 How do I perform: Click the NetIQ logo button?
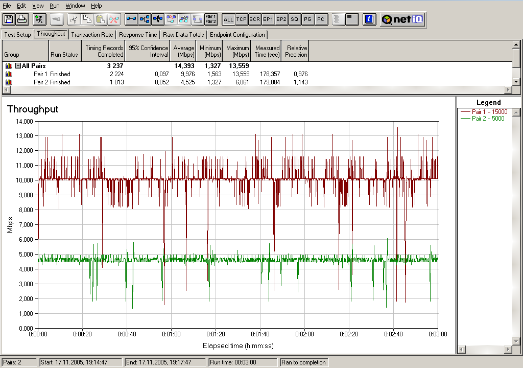coord(402,19)
